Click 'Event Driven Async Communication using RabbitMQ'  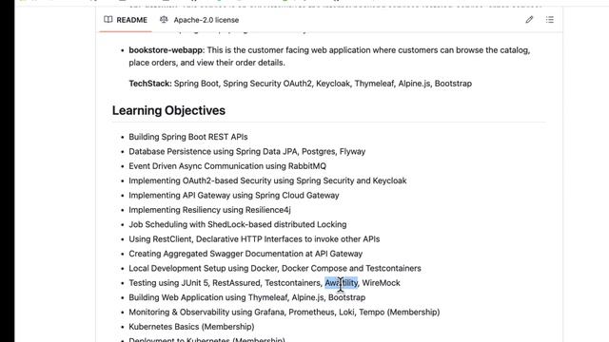point(227,166)
